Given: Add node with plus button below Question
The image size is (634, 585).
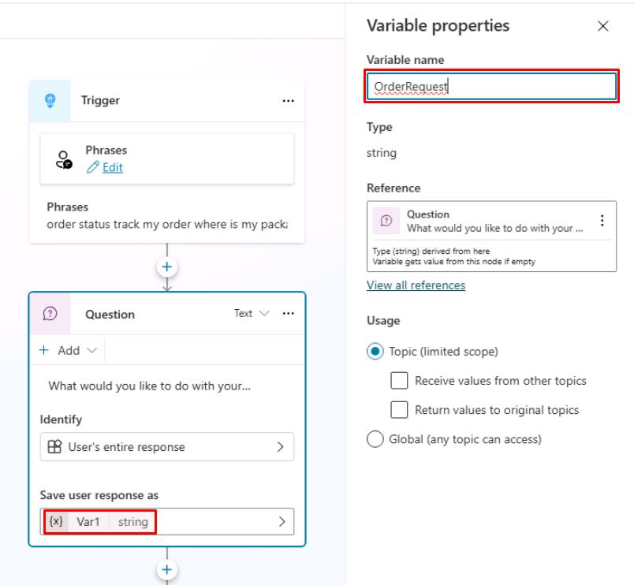Looking at the screenshot, I should pyautogui.click(x=167, y=570).
